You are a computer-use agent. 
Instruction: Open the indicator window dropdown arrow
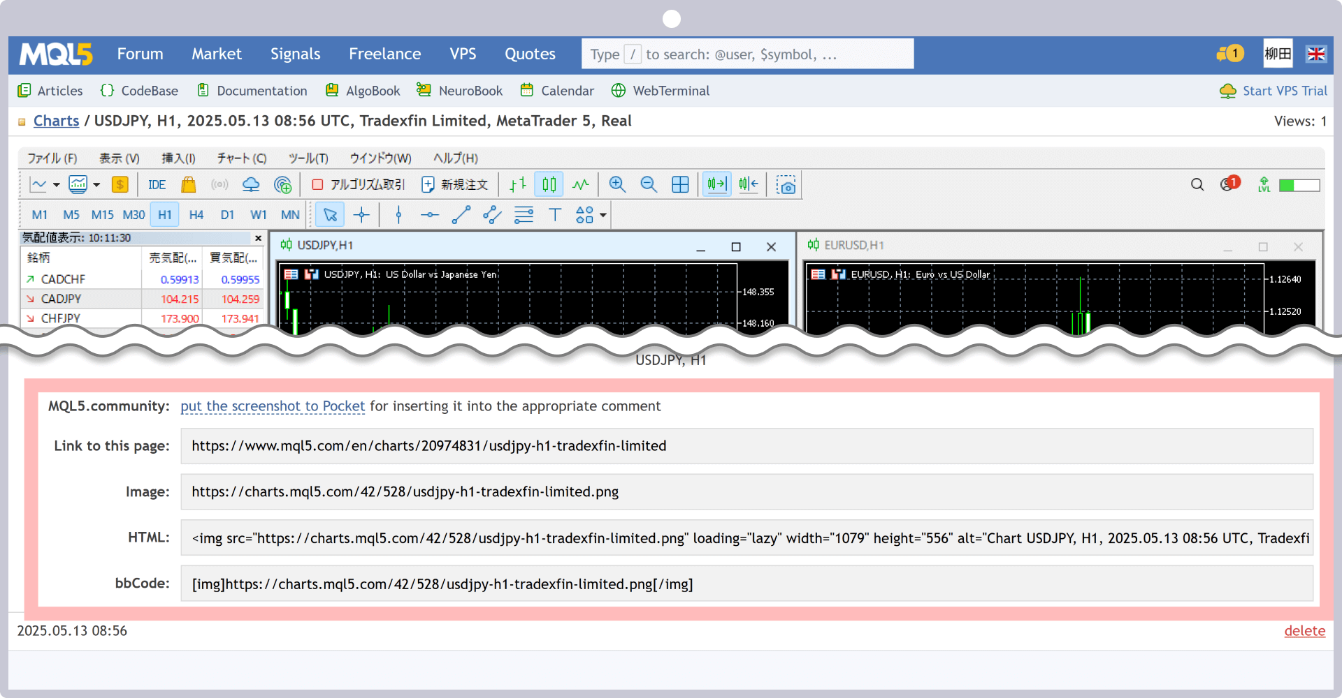[x=96, y=185]
